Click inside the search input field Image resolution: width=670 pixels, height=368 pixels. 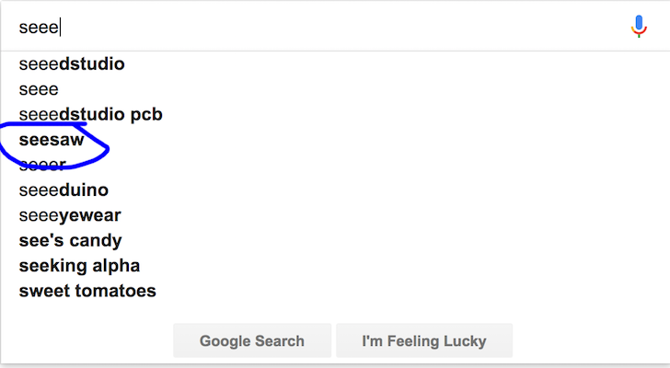click(x=317, y=27)
